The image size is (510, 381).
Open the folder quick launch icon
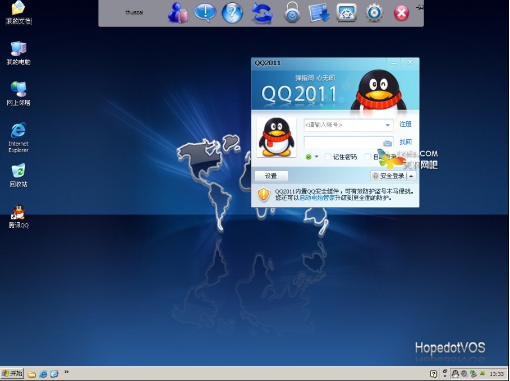click(31, 374)
